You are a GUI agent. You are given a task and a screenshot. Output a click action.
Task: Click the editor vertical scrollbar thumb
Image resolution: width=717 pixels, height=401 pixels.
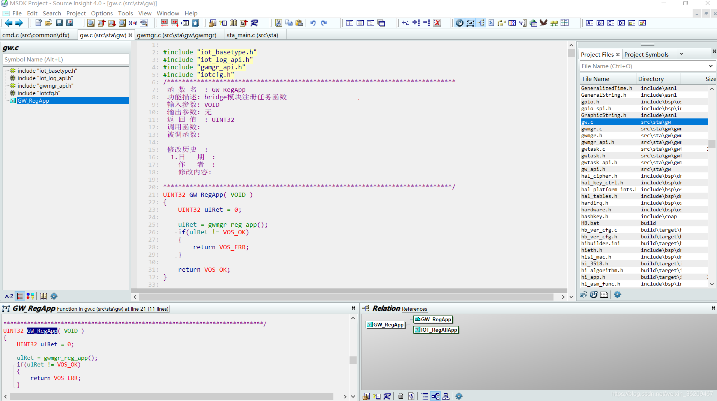click(x=571, y=53)
